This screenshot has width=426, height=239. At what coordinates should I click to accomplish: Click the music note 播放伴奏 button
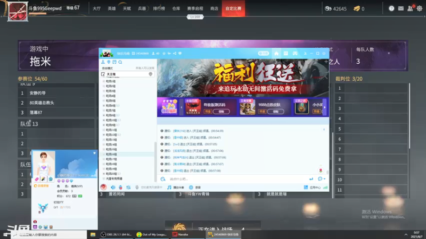[176, 187]
